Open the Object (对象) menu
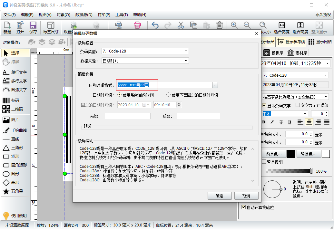The image size is (334, 230). 63,15
